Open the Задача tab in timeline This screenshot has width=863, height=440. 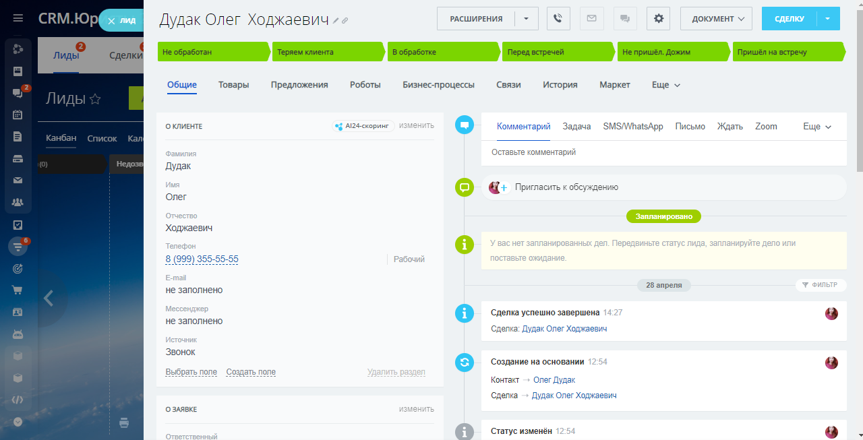576,127
